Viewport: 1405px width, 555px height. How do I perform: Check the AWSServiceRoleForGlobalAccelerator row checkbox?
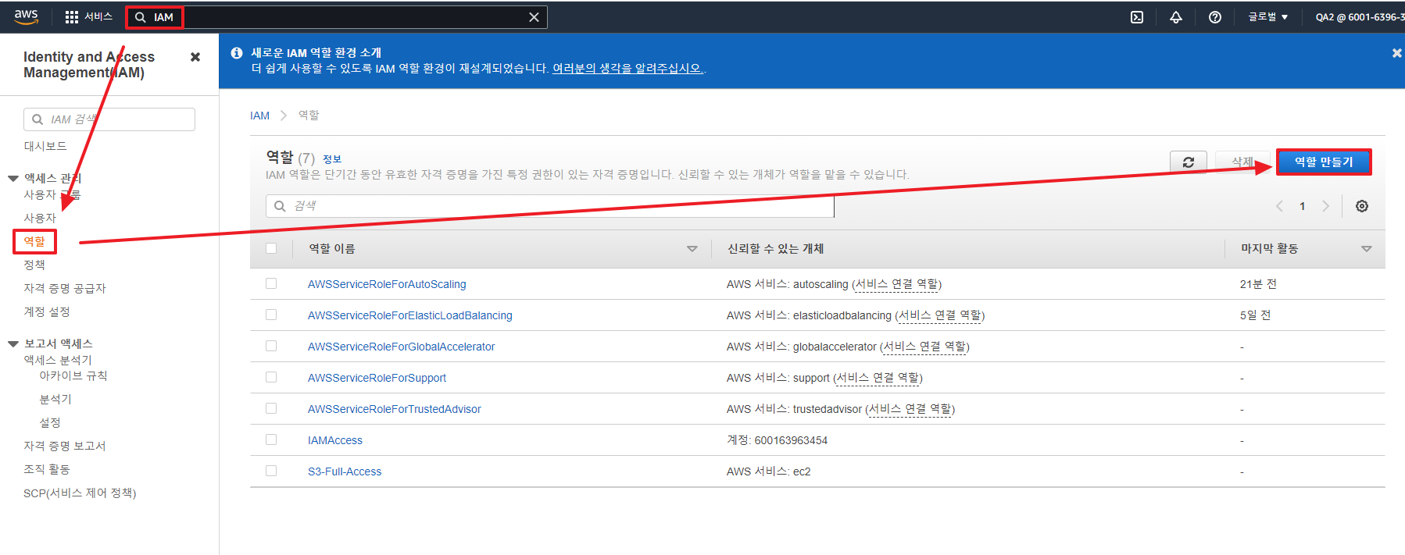point(271,346)
